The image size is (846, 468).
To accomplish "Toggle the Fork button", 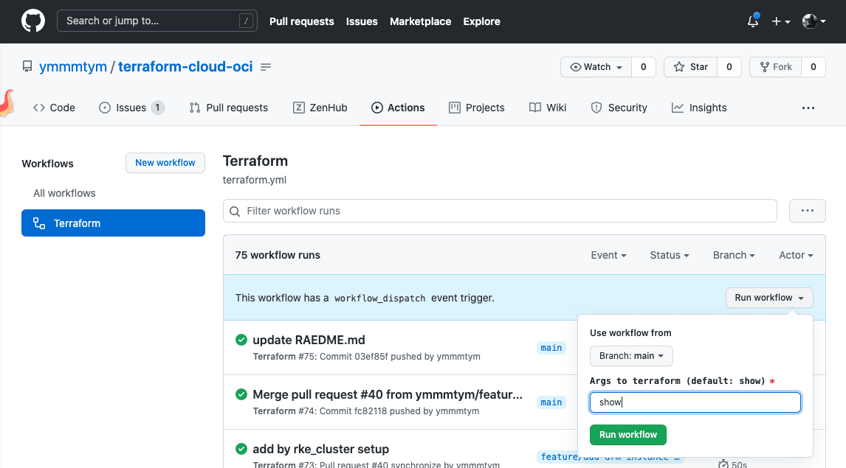I will 776,66.
